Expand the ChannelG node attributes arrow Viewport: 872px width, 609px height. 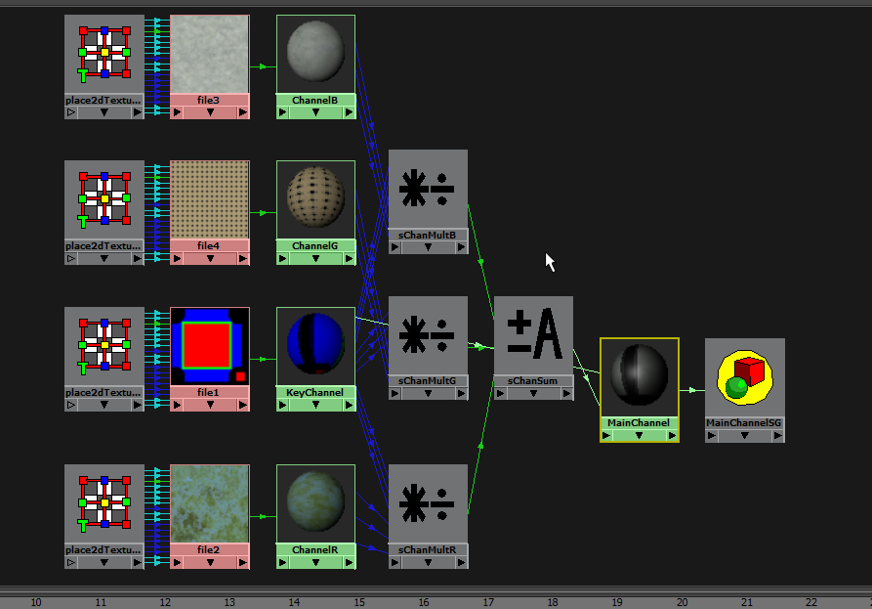315,258
